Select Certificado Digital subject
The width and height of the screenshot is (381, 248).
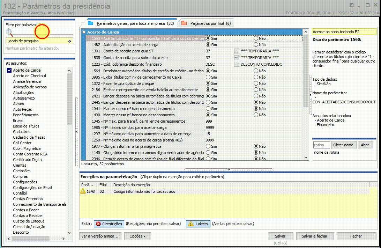[x=28, y=160]
